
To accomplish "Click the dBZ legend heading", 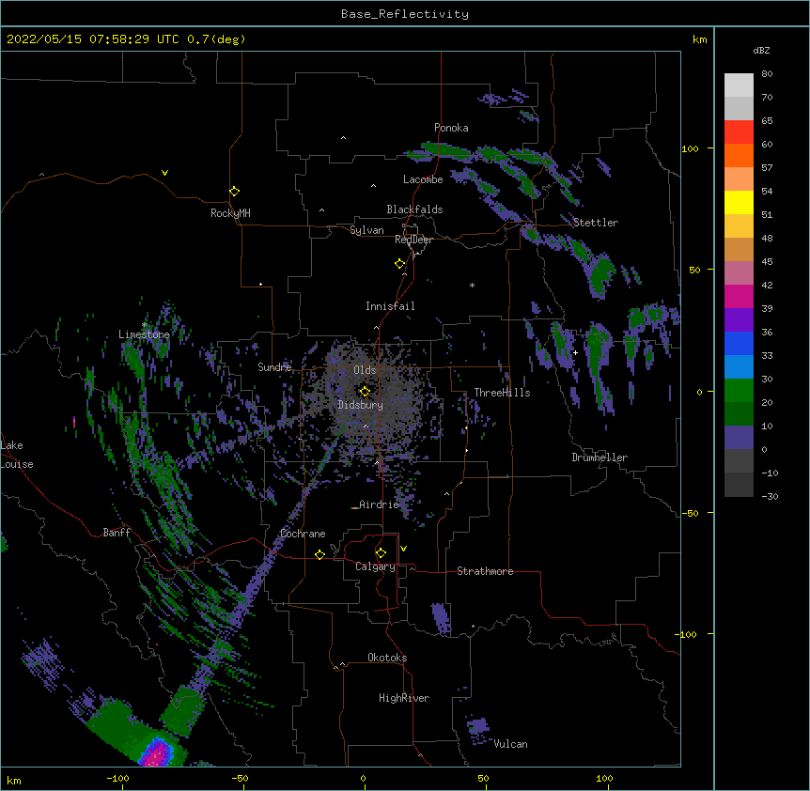I will (761, 50).
